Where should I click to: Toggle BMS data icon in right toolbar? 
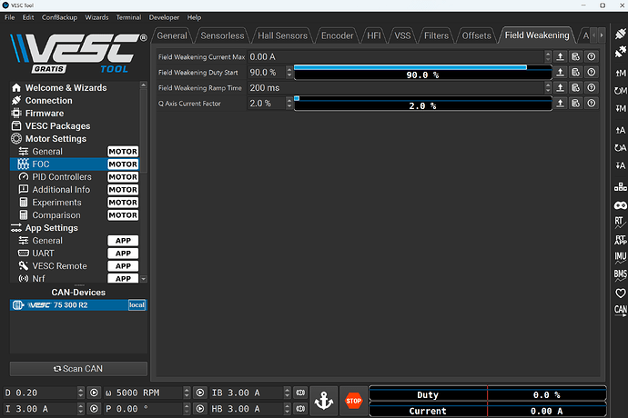click(620, 274)
